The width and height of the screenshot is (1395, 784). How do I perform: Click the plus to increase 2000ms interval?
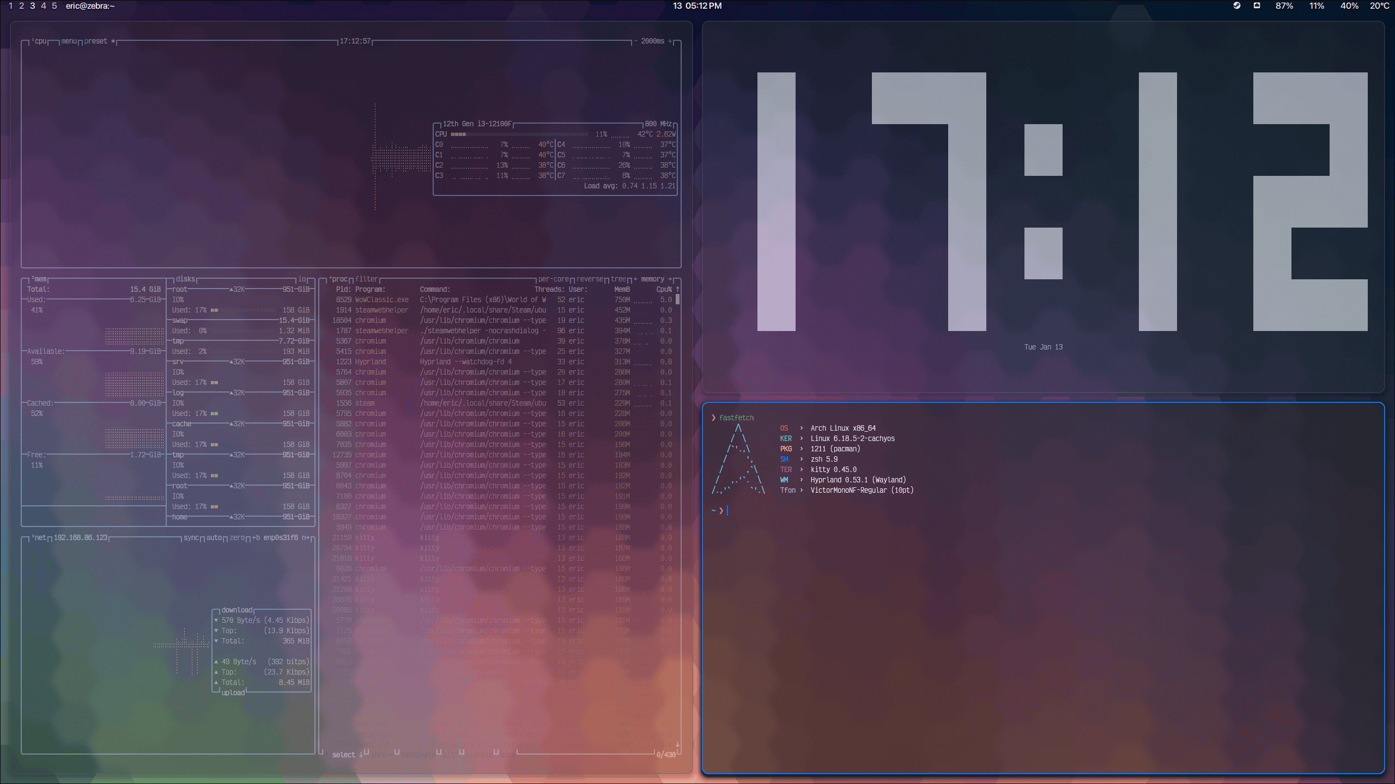pos(670,41)
